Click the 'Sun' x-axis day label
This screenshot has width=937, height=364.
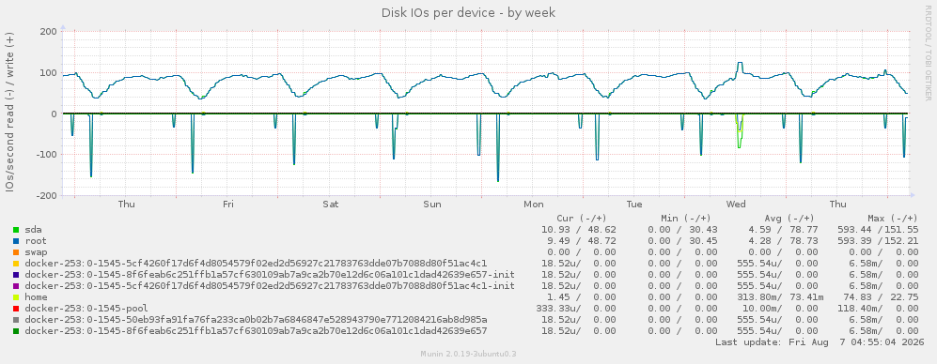(x=432, y=205)
